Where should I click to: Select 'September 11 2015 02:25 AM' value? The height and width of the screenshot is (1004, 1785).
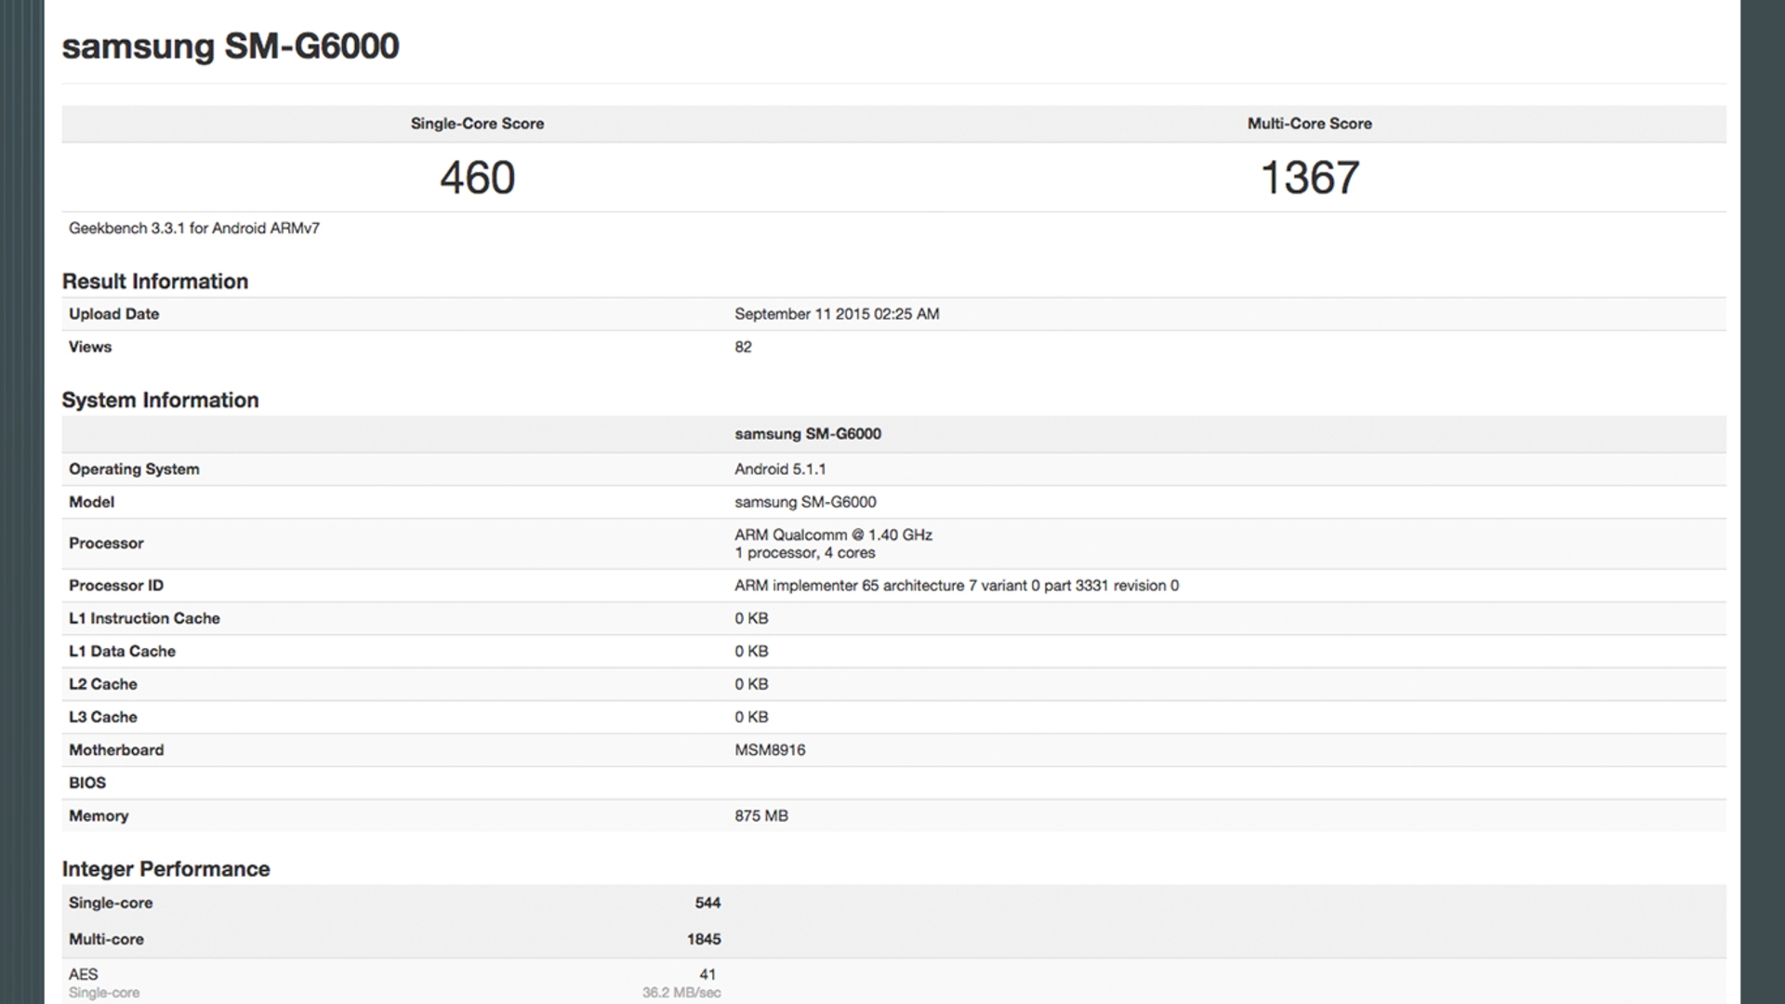point(837,314)
